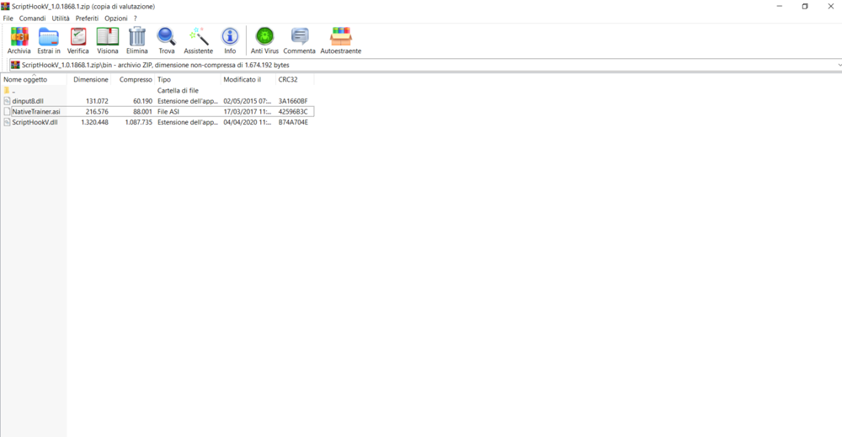Run the Verifica archive test
The height and width of the screenshot is (437, 842).
tap(77, 40)
